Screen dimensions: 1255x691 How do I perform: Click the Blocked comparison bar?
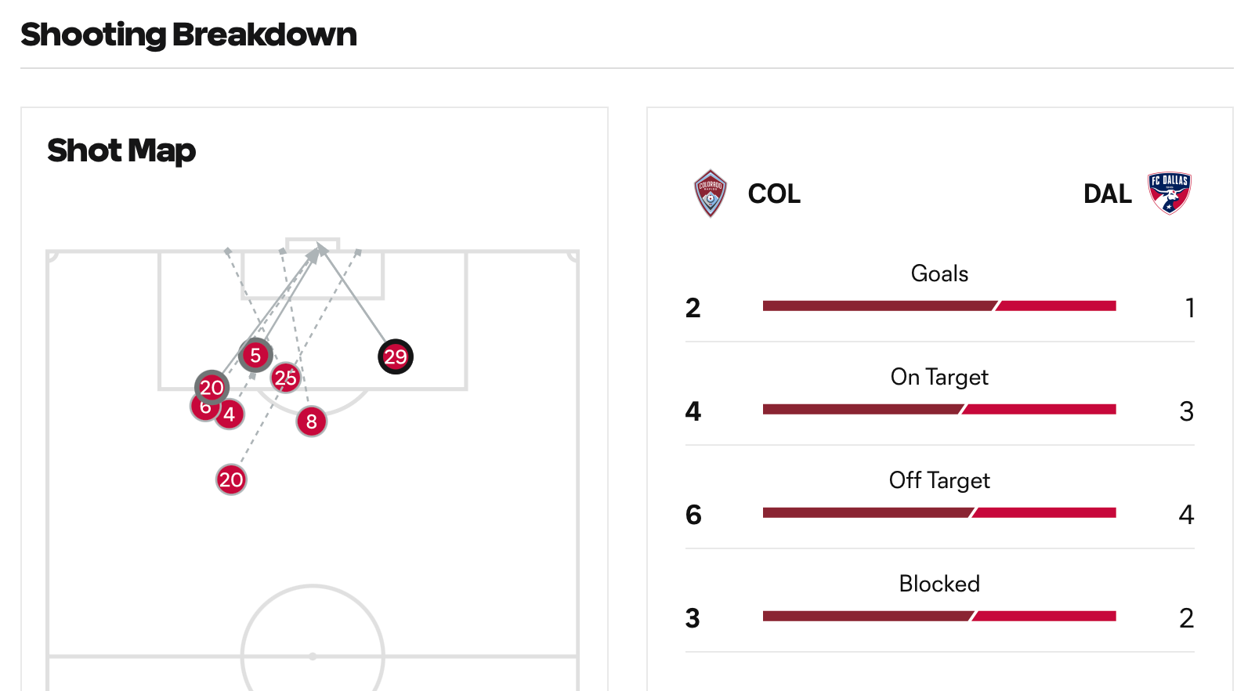pyautogui.click(x=939, y=617)
